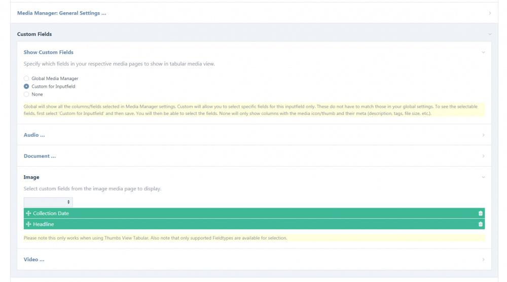Open Media Manager: General Settings header
This screenshot has width=507, height=282.
pyautogui.click(x=61, y=13)
